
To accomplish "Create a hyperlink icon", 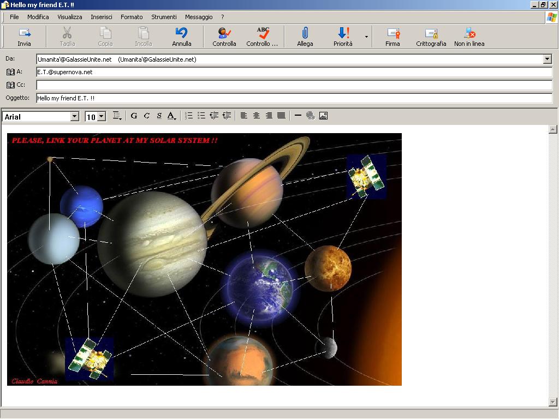I will (x=311, y=116).
